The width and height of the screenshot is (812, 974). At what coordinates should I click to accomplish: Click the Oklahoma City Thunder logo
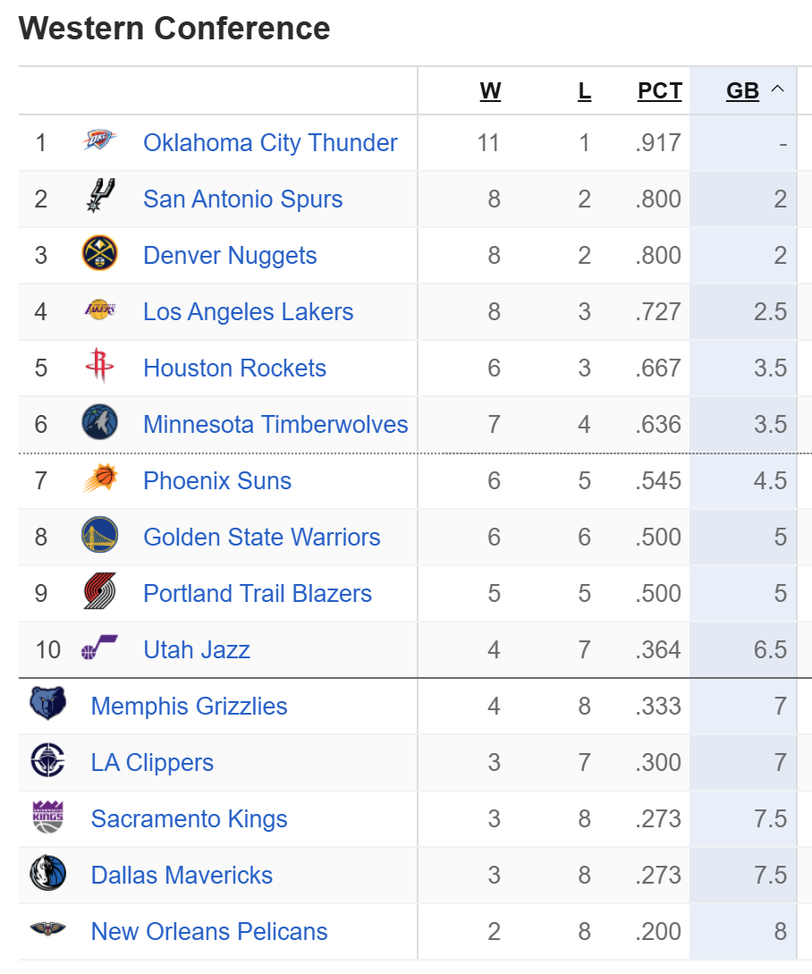99,141
